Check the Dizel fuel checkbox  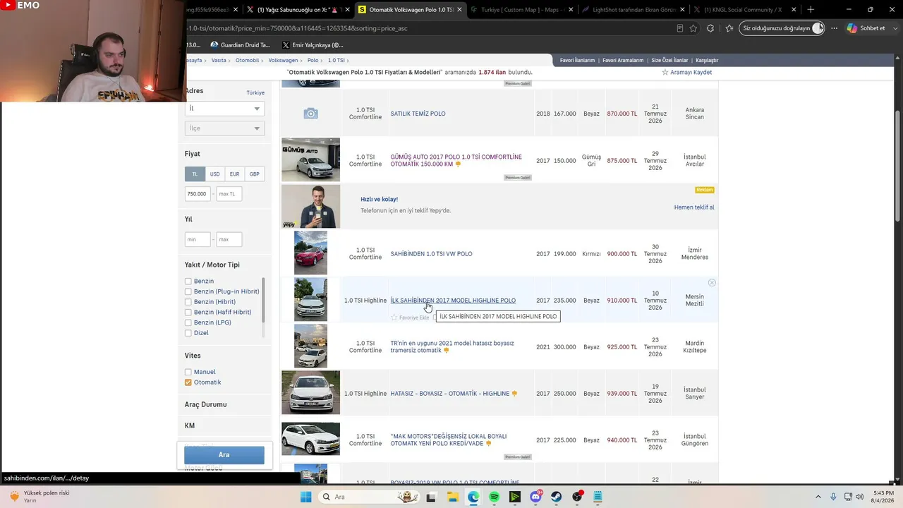point(188,333)
